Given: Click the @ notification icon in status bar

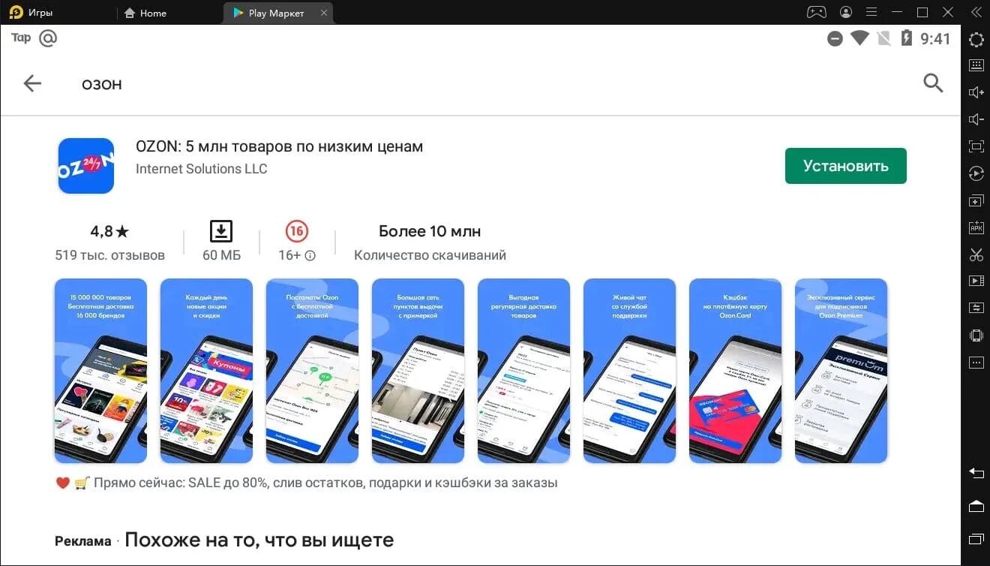Looking at the screenshot, I should (x=48, y=38).
